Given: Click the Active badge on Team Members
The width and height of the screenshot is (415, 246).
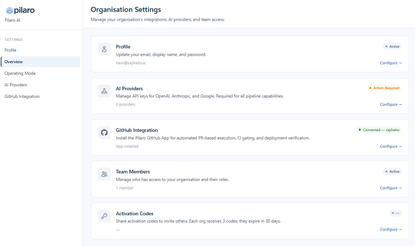Looking at the screenshot, I should [392, 172].
